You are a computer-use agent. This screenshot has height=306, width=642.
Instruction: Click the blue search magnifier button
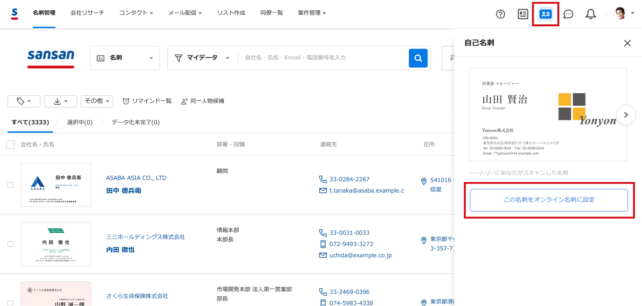(x=418, y=58)
